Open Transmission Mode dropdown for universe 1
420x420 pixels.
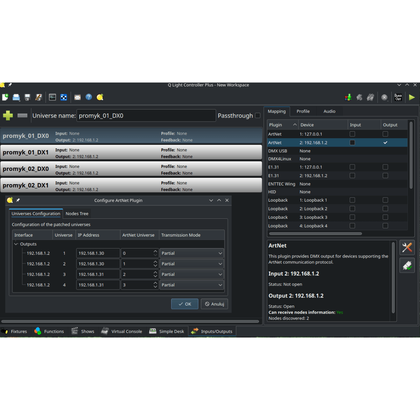[191, 253]
